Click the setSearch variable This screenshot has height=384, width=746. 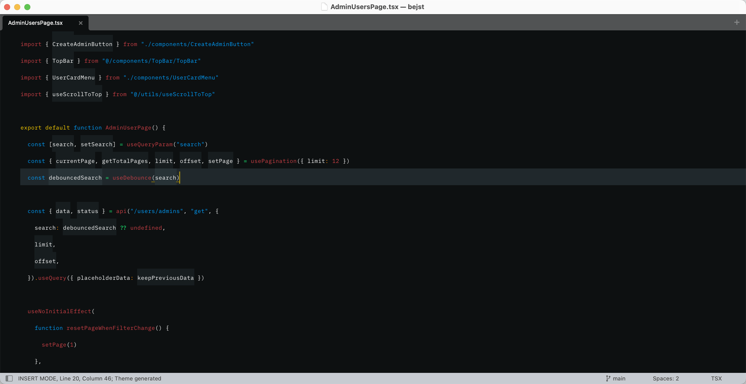coord(96,144)
